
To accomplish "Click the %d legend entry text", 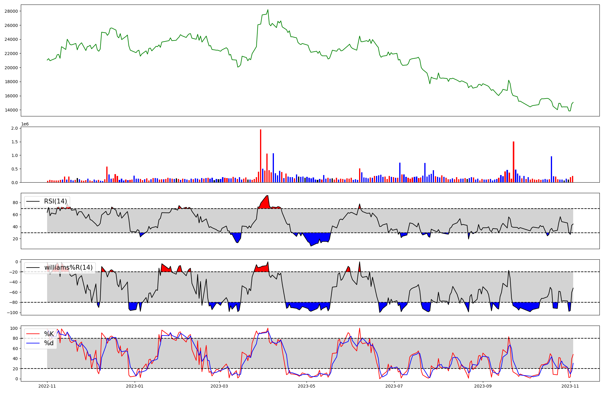I will click(x=49, y=343).
